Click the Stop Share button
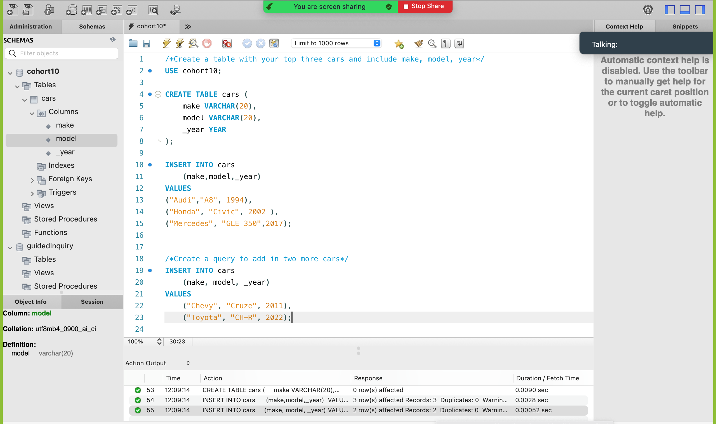This screenshot has height=424, width=716. tap(425, 6)
